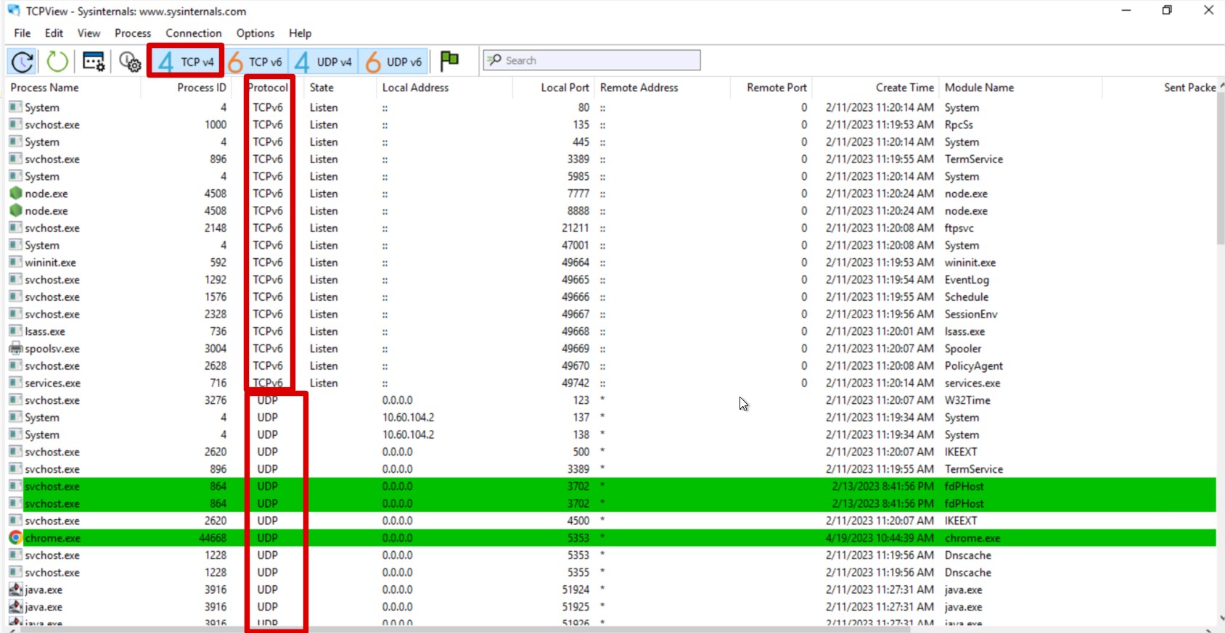Toggle the UDP v4 filter
Screen dimensions: 1225x633
tap(324, 62)
